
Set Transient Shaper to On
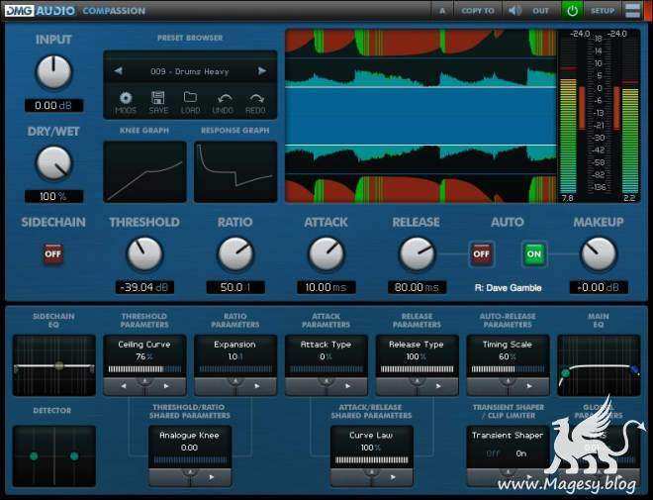(521, 453)
